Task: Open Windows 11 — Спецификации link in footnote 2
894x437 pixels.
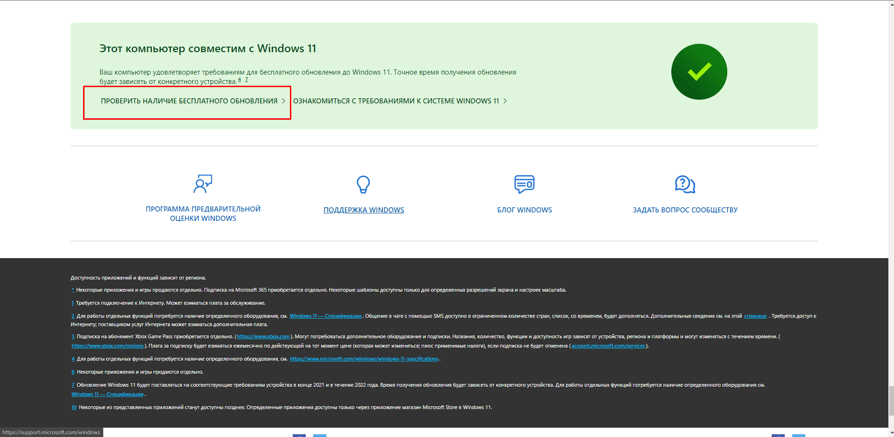Action: (325, 316)
